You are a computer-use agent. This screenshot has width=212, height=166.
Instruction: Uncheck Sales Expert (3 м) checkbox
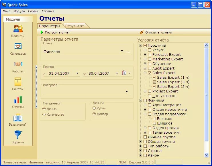tap(154, 82)
